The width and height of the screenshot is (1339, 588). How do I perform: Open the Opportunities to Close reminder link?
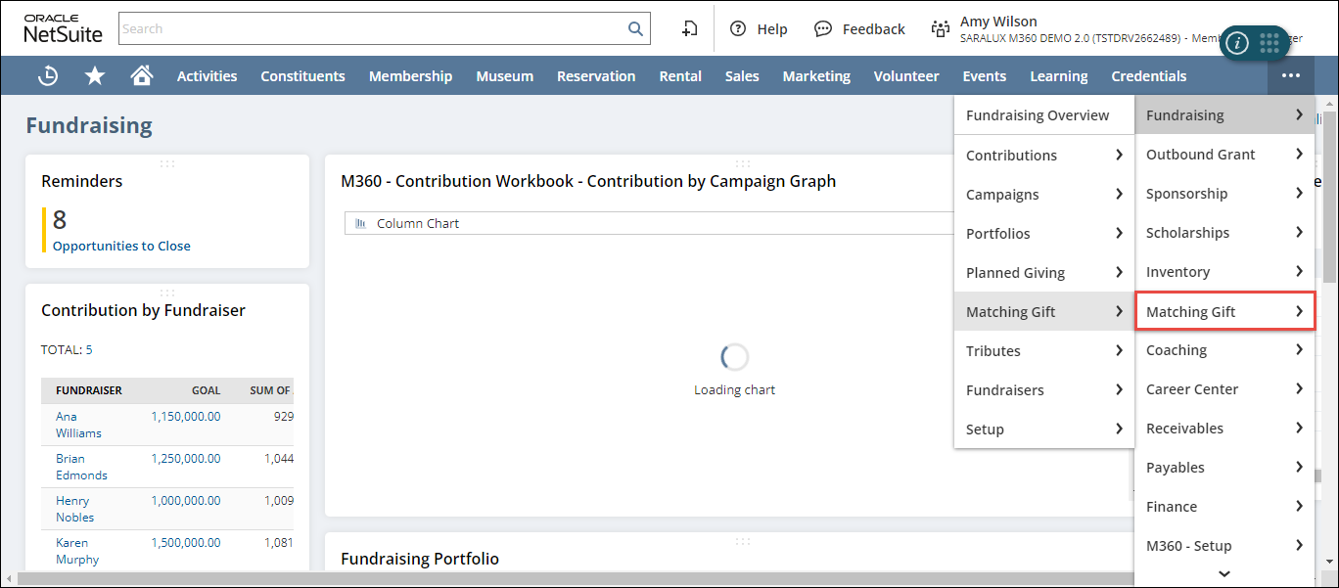pyautogui.click(x=121, y=247)
